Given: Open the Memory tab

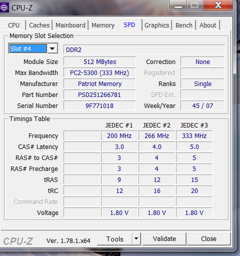Looking at the screenshot, I should coord(103,25).
